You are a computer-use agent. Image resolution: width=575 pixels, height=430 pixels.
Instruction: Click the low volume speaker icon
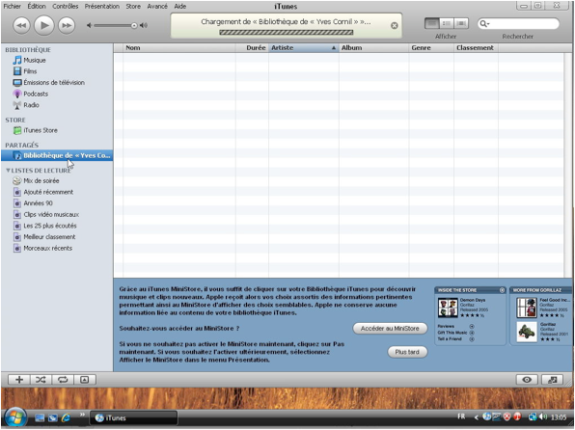click(x=89, y=25)
